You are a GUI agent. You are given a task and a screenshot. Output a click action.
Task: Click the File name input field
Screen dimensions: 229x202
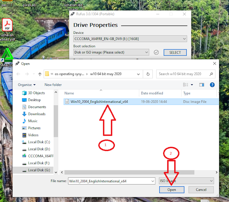click(x=111, y=181)
